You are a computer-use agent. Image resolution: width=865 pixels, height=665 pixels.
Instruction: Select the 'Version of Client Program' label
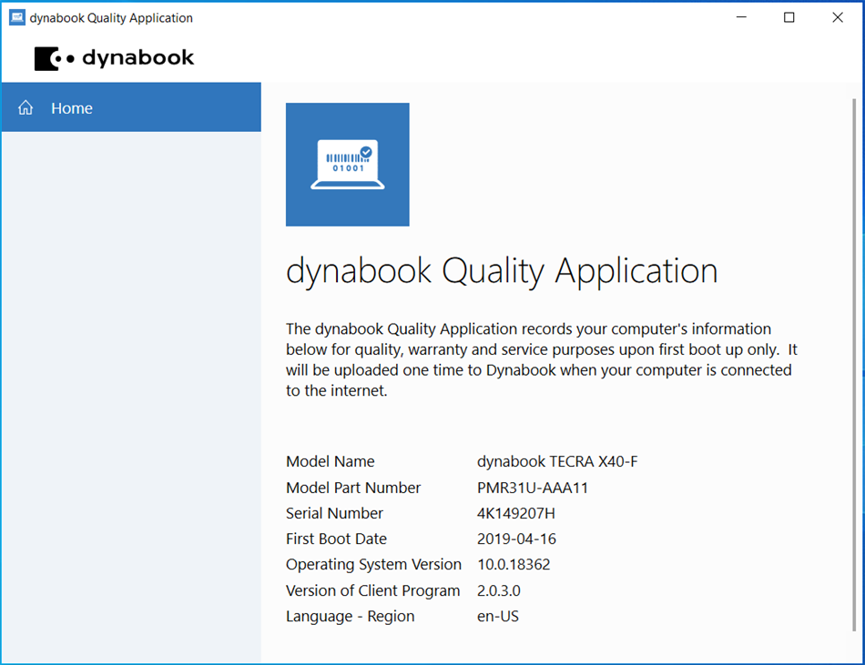tap(373, 590)
